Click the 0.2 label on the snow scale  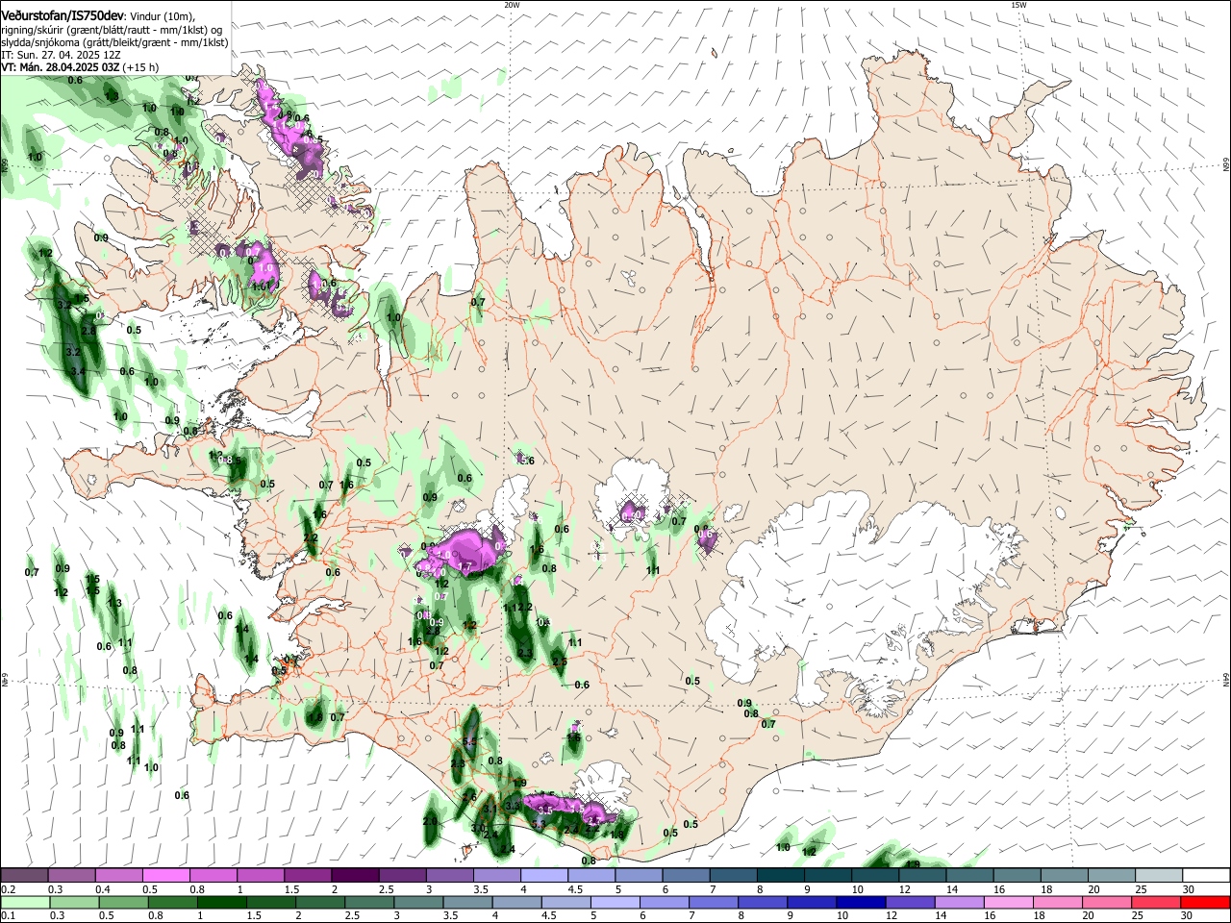[x=7, y=889]
